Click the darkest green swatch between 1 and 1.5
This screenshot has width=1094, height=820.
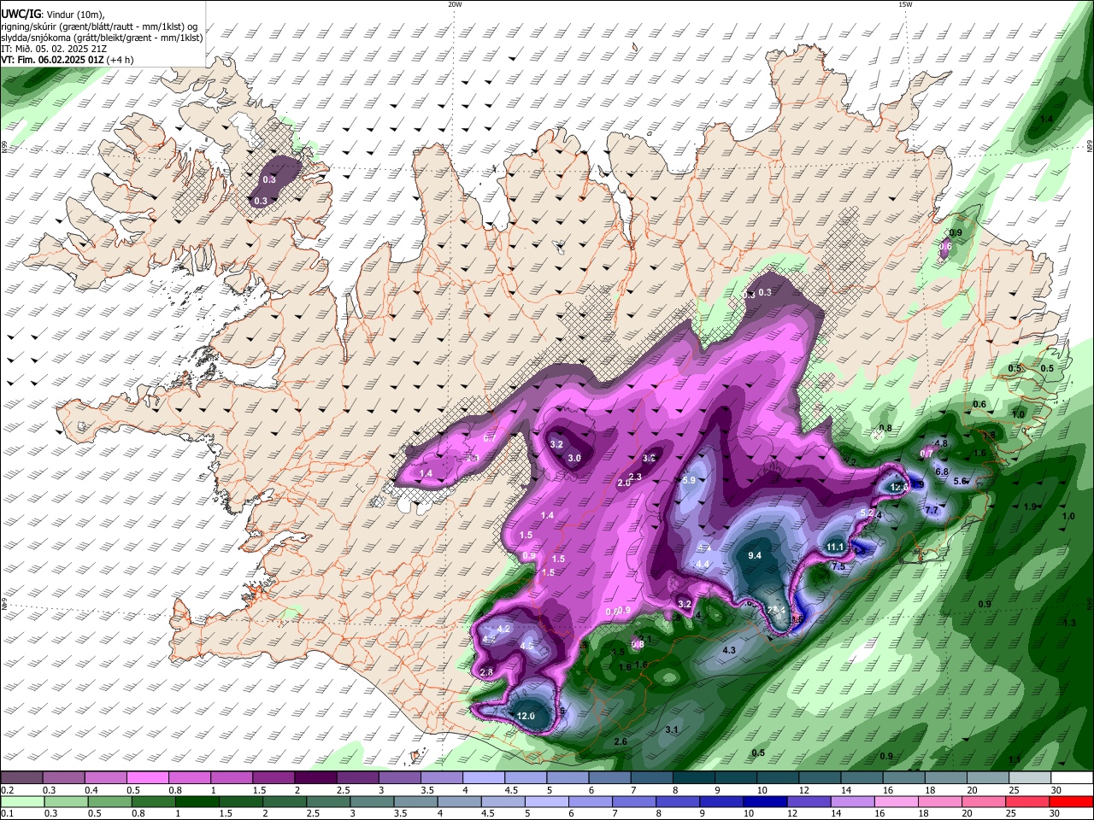coord(197,801)
